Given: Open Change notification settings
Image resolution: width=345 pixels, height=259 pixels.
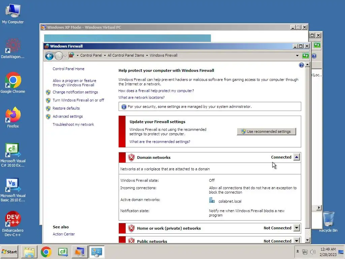Looking at the screenshot, I should coord(75,92).
